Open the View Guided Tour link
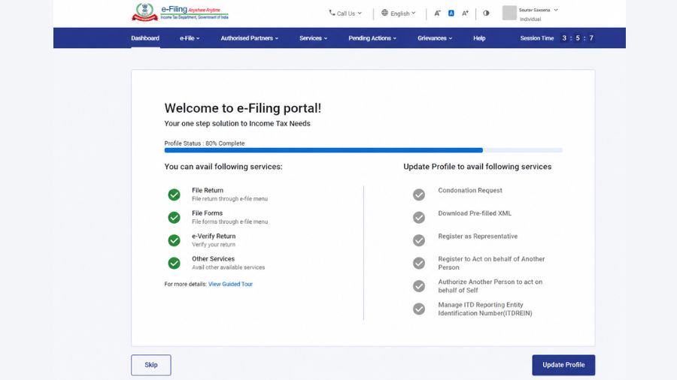677x380 pixels. pos(231,284)
